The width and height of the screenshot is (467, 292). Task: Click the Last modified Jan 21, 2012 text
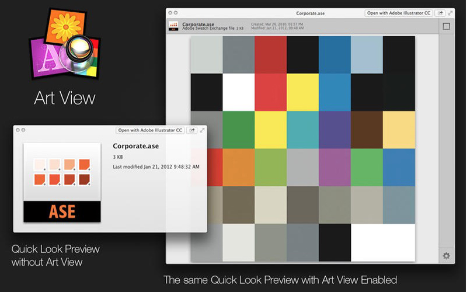156,166
